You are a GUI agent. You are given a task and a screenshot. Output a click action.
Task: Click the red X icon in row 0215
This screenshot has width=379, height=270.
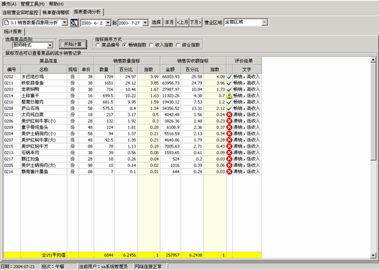click(229, 146)
